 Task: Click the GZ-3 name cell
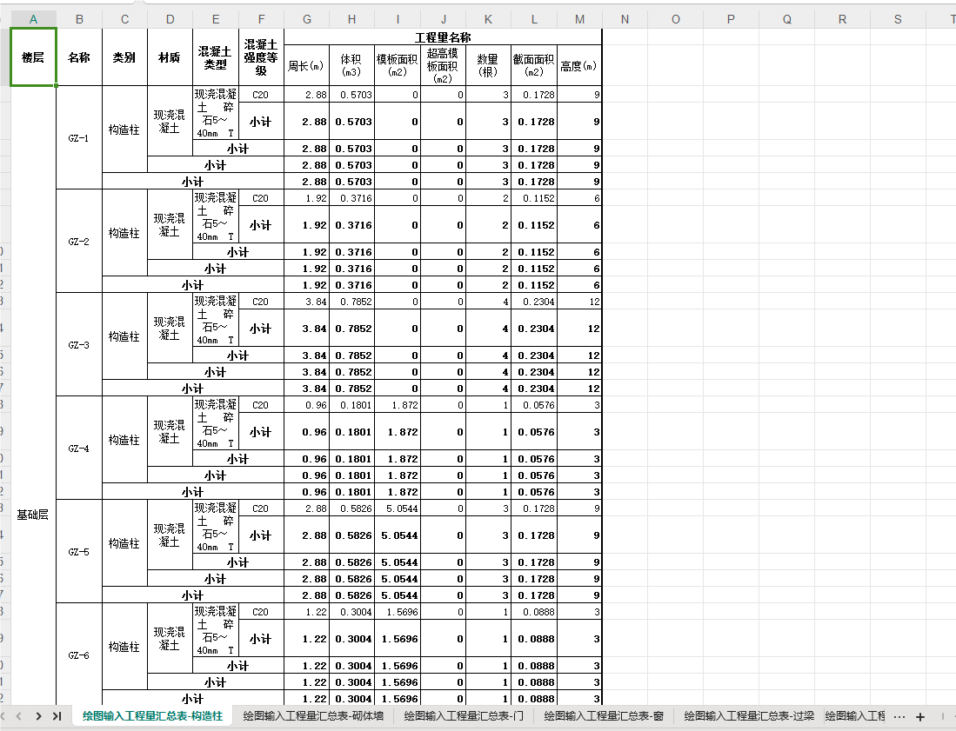(79, 345)
